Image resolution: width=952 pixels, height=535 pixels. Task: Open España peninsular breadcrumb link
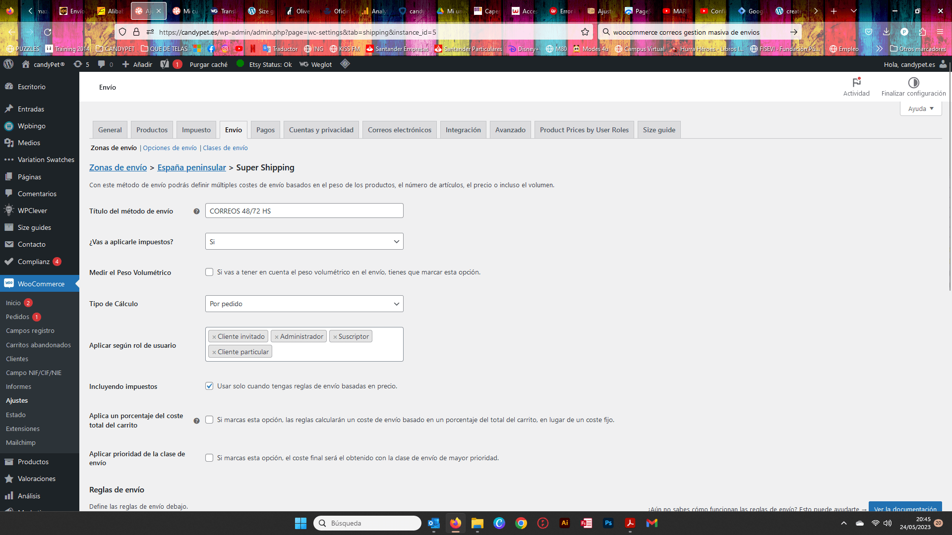coord(191,167)
